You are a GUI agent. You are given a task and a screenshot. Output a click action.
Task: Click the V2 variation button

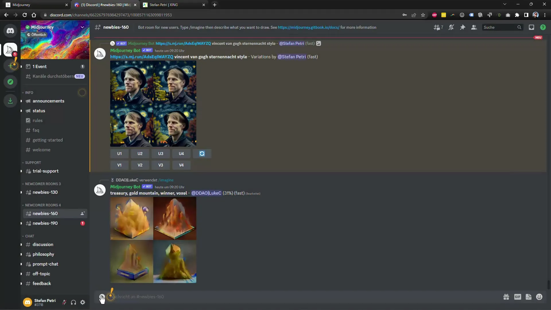pyautogui.click(x=140, y=165)
